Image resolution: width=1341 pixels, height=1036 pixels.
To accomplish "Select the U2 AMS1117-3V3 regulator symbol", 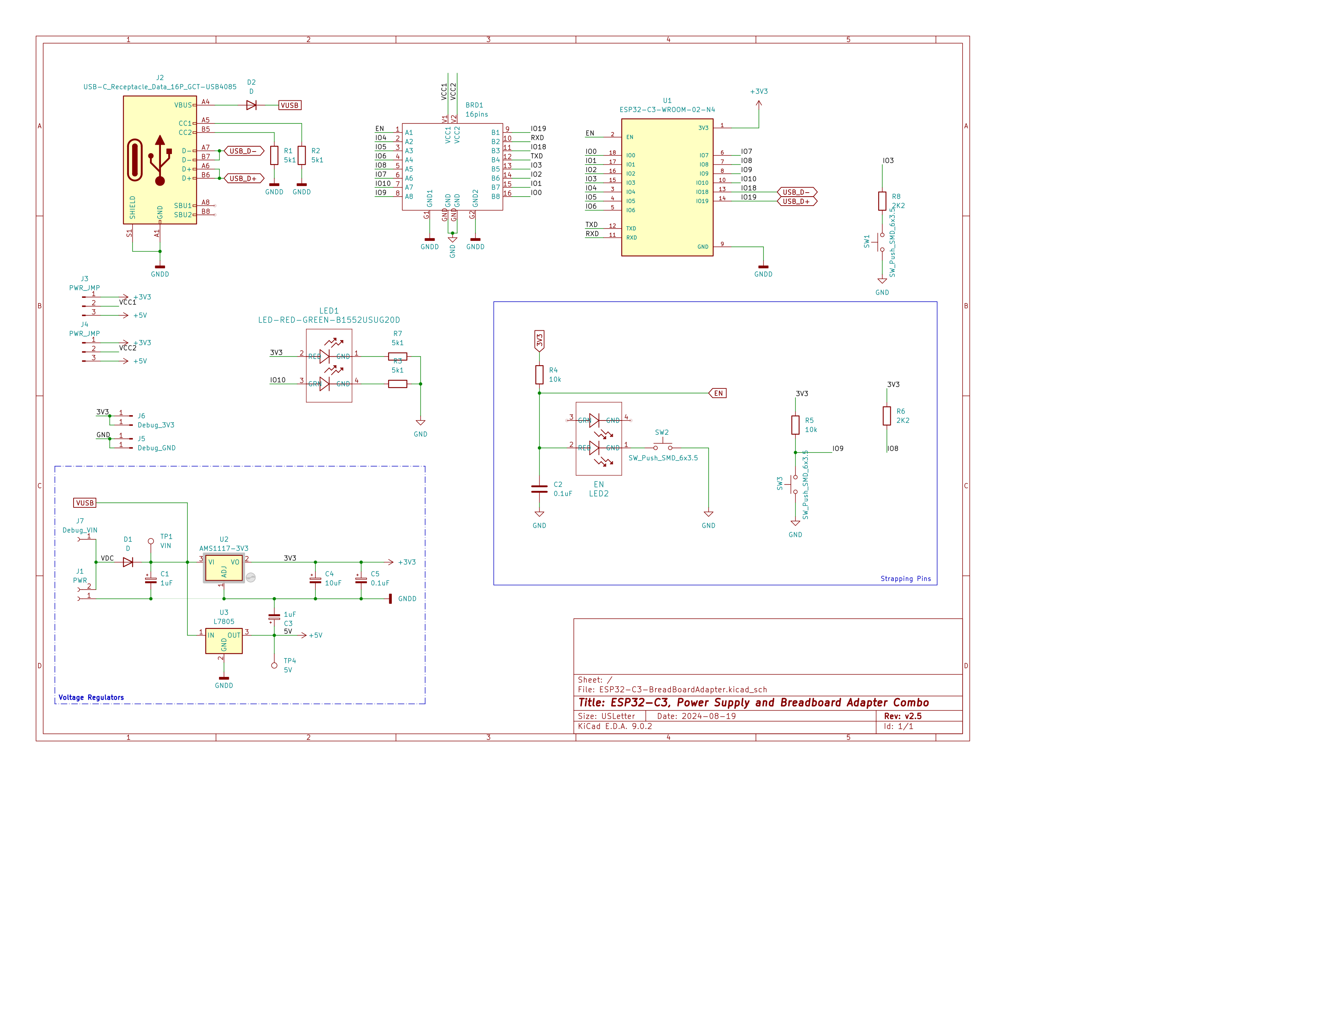I will [x=224, y=568].
